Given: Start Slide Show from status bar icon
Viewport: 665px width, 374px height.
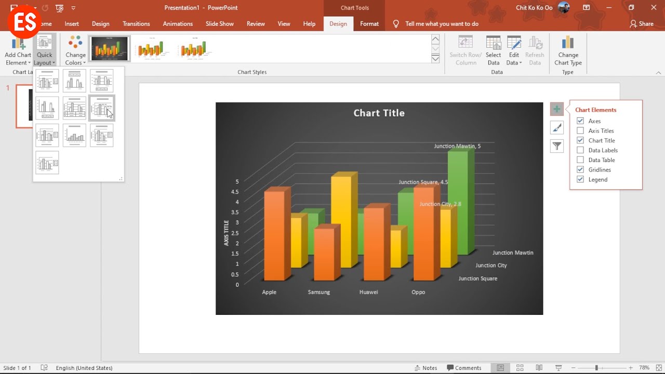Looking at the screenshot, I should click(558, 368).
